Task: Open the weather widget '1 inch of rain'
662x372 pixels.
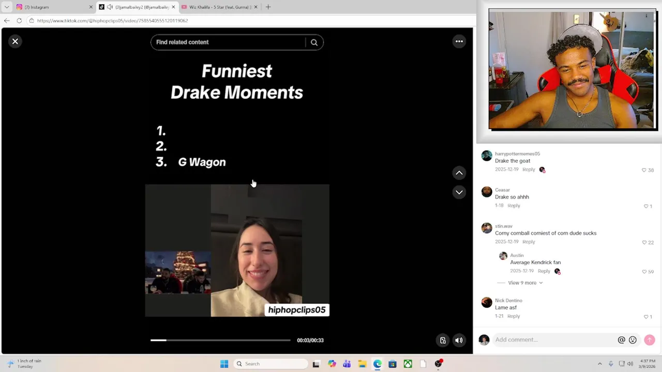Action: [24, 364]
